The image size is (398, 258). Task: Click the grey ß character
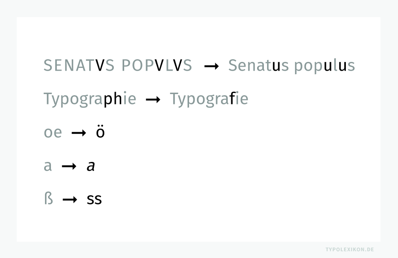(x=48, y=198)
